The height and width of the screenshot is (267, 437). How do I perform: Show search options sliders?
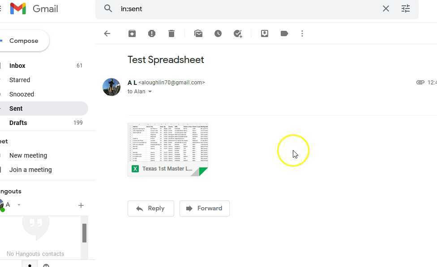click(406, 8)
